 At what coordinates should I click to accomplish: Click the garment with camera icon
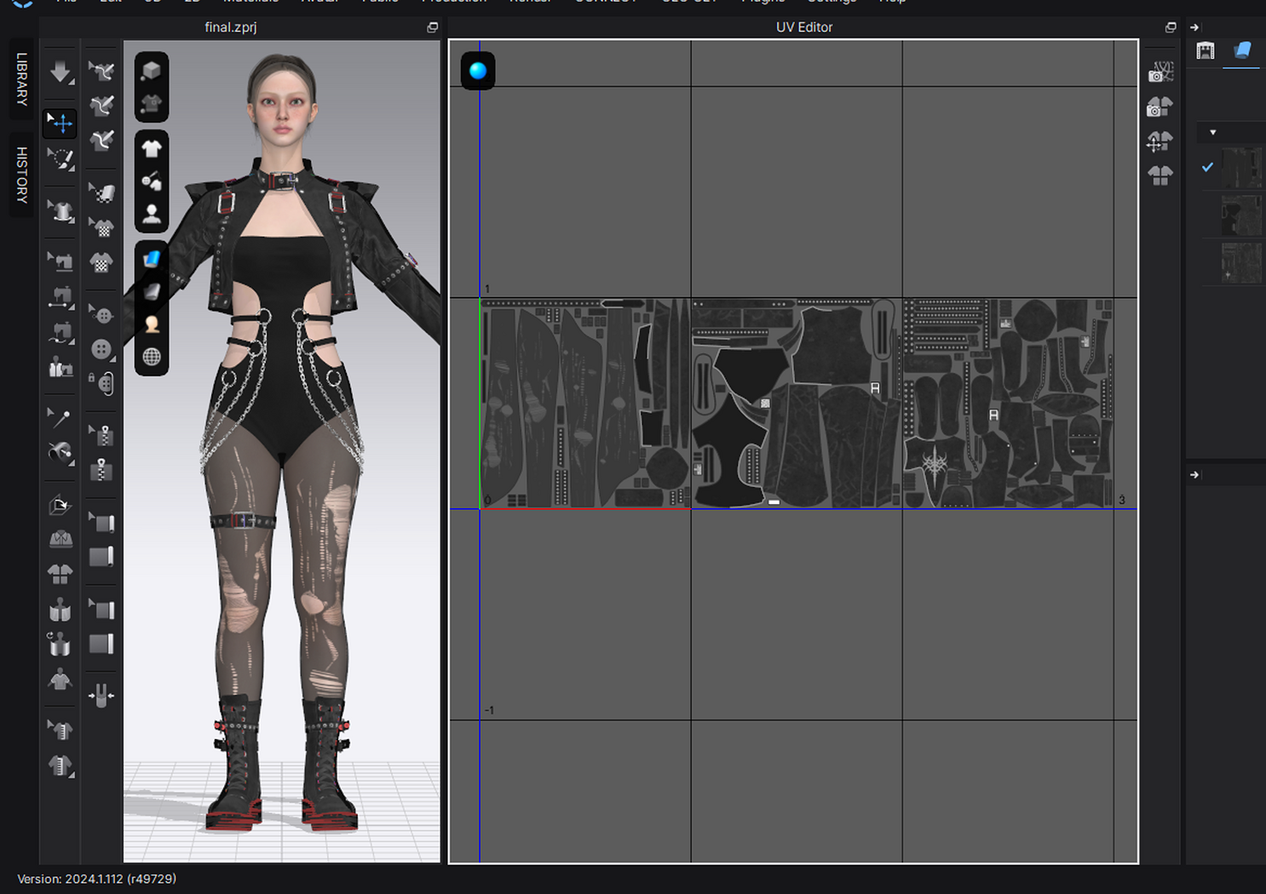[1160, 106]
